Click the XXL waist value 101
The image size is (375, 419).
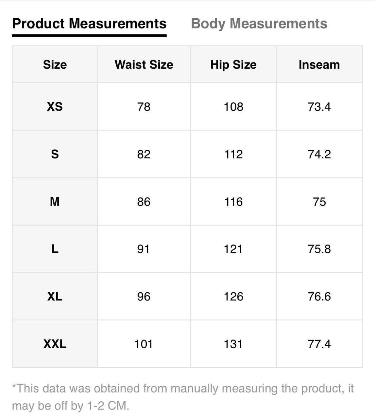(x=144, y=344)
